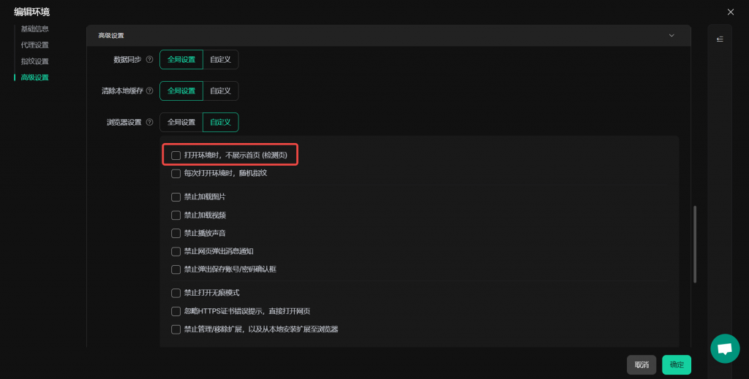Close the 编辑环境 dialog with the X
749x379 pixels.
click(730, 12)
